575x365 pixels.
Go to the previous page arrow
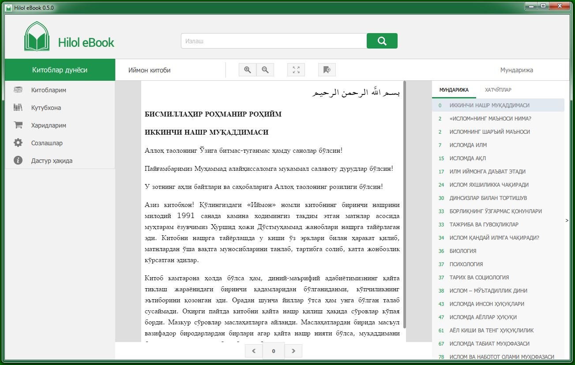coord(254,351)
